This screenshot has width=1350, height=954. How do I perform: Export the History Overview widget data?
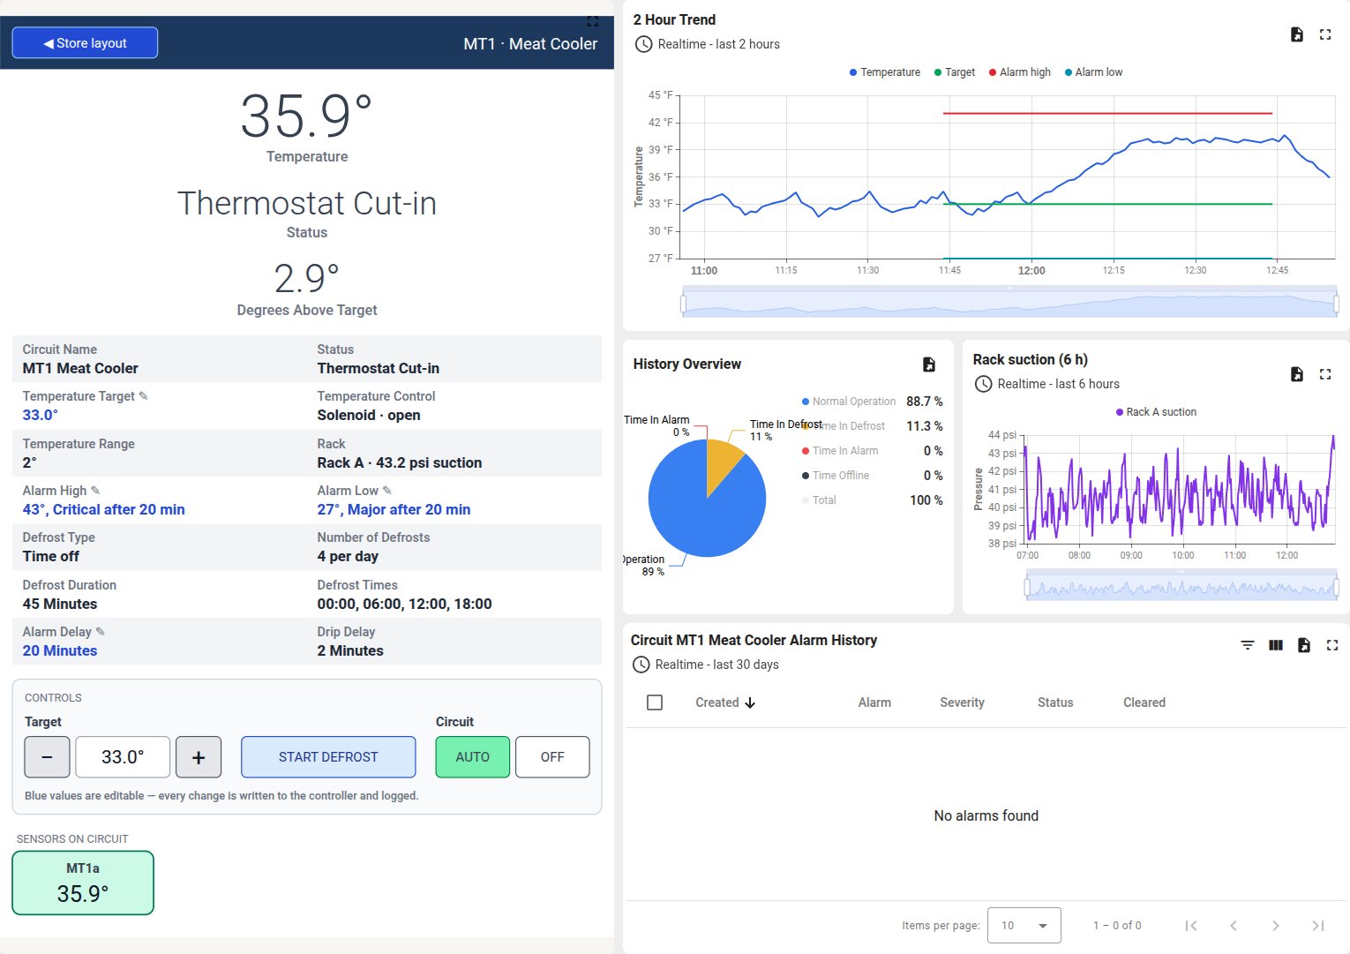tap(929, 364)
